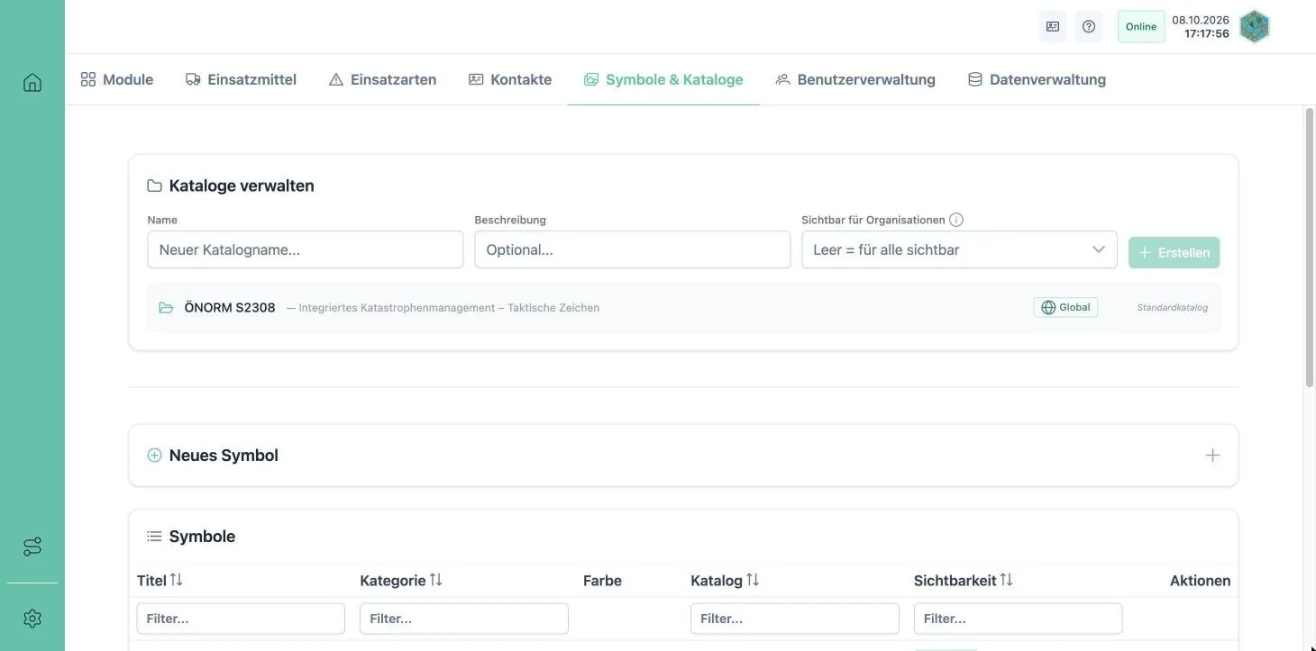Image resolution: width=1316 pixels, height=651 pixels.
Task: Open the user avatar menu
Action: 1255,26
